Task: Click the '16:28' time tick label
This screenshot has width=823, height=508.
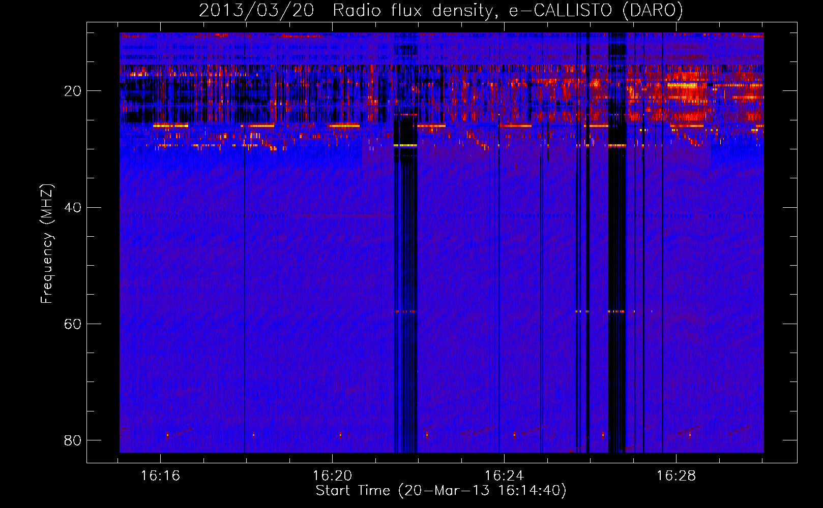Action: 676,476
